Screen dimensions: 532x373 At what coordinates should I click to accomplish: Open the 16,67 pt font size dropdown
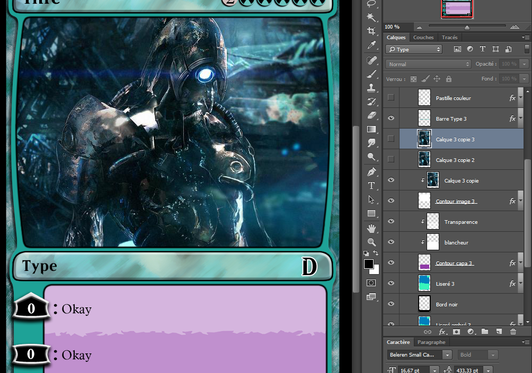[x=435, y=370]
